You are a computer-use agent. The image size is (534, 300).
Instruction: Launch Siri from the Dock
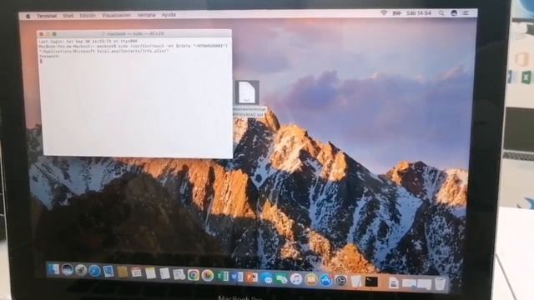[67, 270]
